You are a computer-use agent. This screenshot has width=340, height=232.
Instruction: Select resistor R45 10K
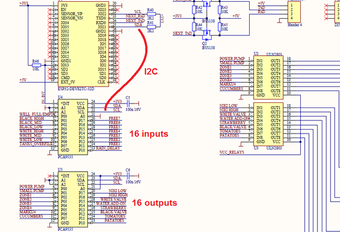click(220, 27)
